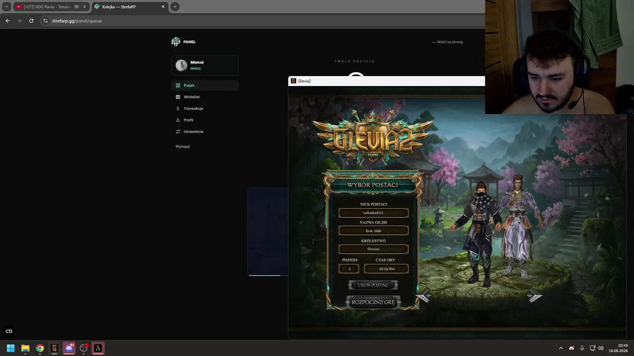Click the Nazwa Gildii field Brak Gildii
This screenshot has width=634, height=356.
(373, 231)
